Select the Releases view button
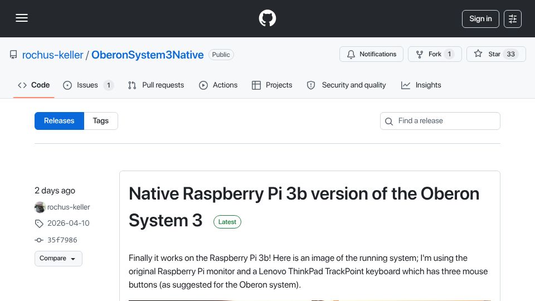 click(x=59, y=121)
